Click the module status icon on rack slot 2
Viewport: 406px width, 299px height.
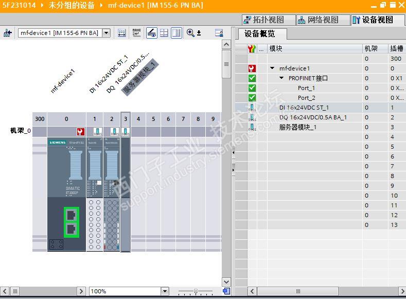click(x=115, y=132)
